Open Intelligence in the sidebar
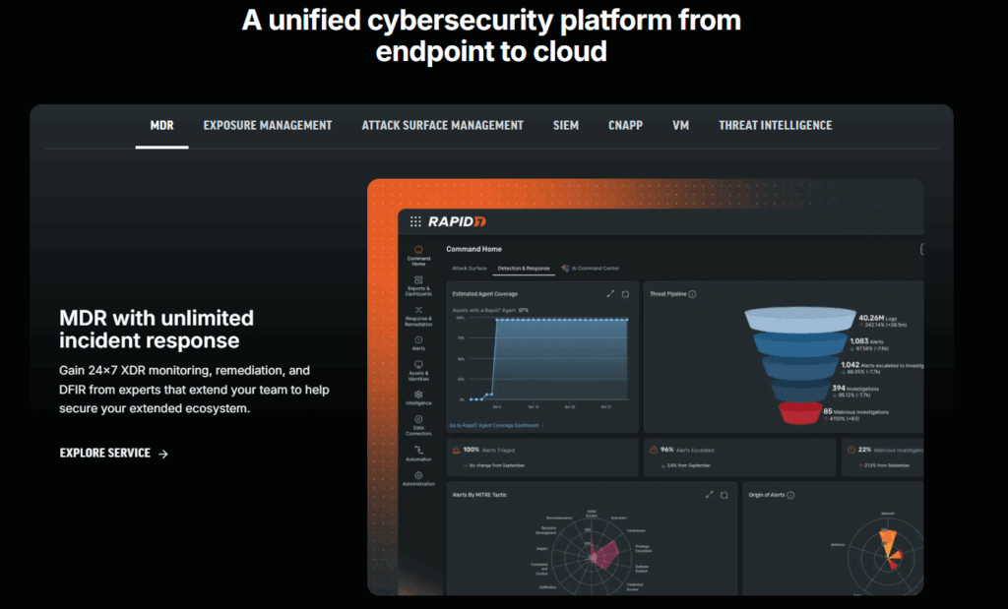Viewport: 1008px width, 609px height. pos(418,397)
